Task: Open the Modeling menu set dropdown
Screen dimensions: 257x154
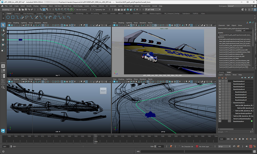Action: [8, 9]
